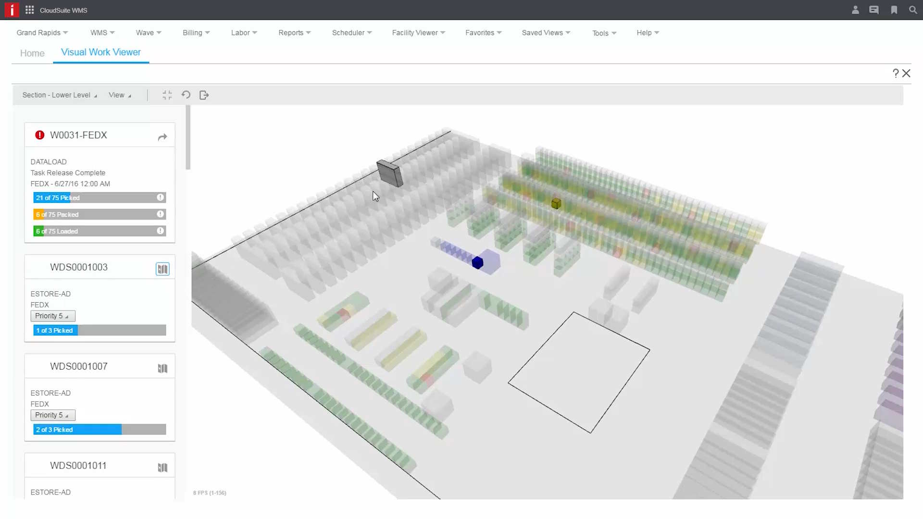Open the bookmark icon in header
This screenshot has height=519, width=923.
tap(894, 10)
